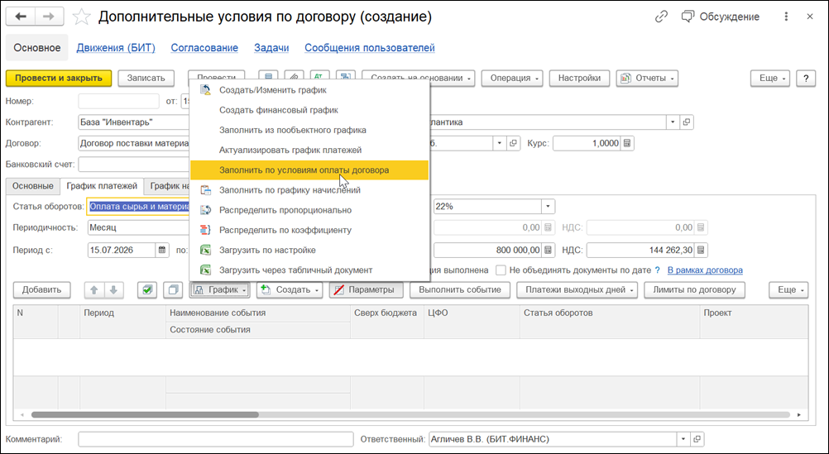Open the calculator for the 800 000,00 amount

tap(549, 250)
